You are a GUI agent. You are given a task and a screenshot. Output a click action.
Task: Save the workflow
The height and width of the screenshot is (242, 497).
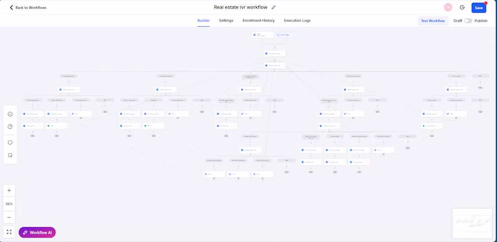tap(478, 8)
